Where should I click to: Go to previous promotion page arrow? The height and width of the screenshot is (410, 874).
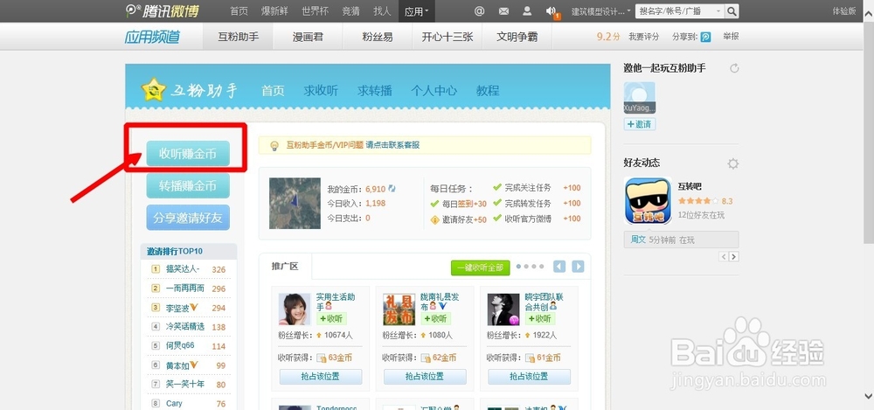(x=559, y=267)
